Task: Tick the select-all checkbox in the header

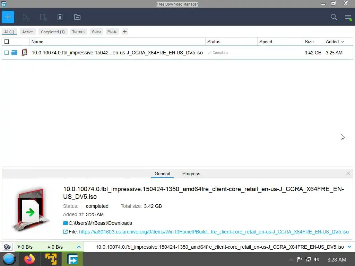Action: coord(7,42)
